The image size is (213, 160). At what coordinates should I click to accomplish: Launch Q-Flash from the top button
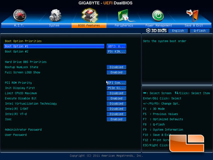point(199,31)
